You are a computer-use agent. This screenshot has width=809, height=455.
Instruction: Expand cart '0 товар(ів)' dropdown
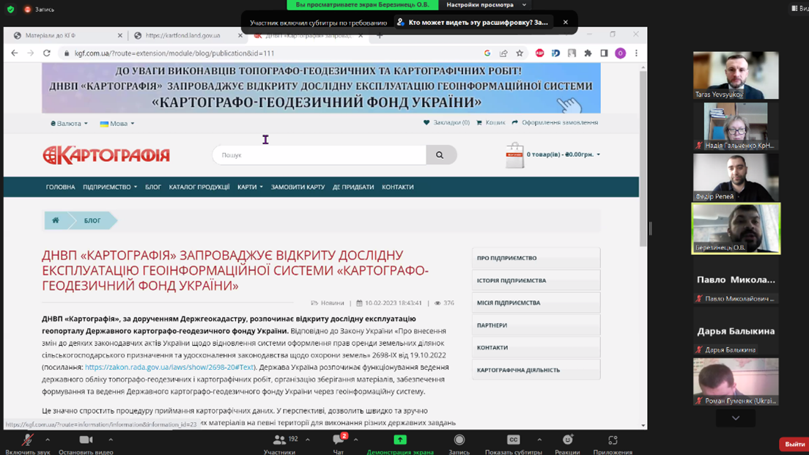click(563, 155)
